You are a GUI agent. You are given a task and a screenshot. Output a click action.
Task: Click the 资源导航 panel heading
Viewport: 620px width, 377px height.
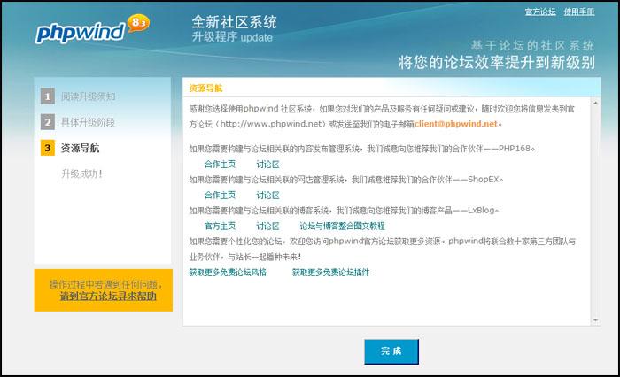click(x=205, y=88)
